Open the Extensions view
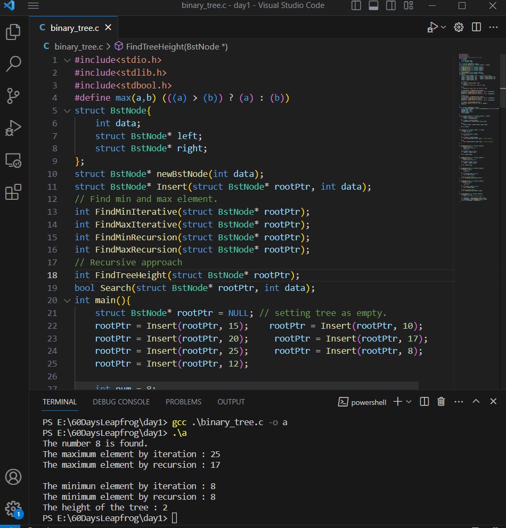 click(x=13, y=192)
